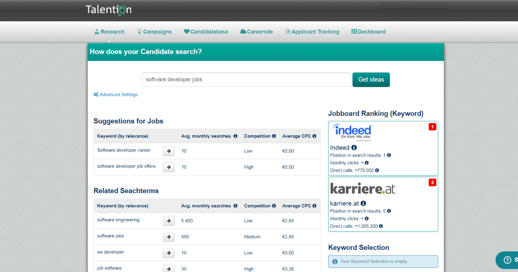Click the Talention logo in the header
The height and width of the screenshot is (272, 518).
coord(108,10)
